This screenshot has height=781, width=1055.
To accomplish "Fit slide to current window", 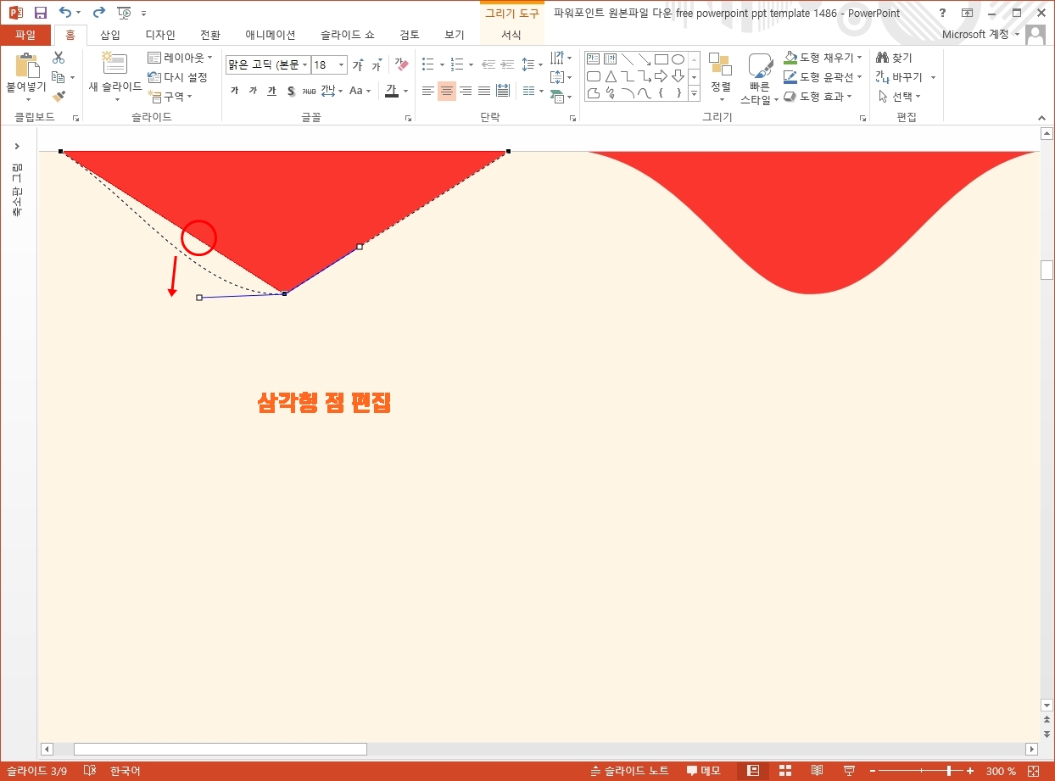I will 1031,771.
